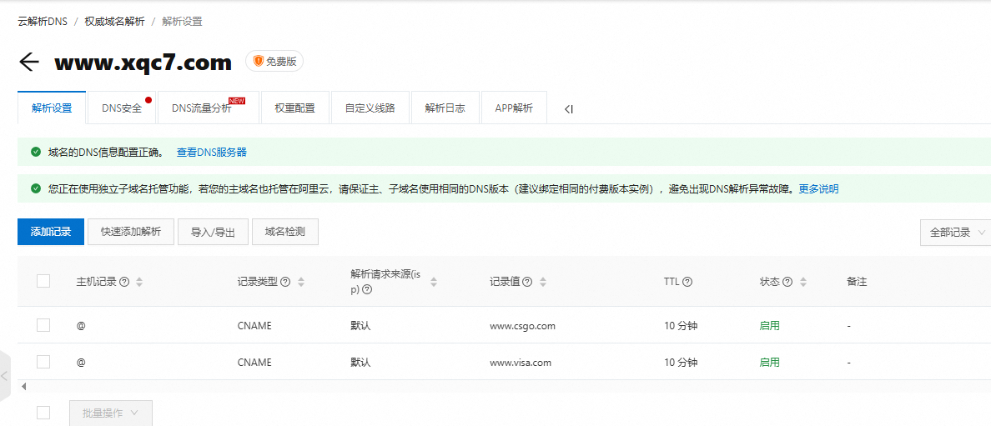Screen dimensions: 991x426
Task: Click help icon next to 记录类型 header
Action: (x=285, y=282)
